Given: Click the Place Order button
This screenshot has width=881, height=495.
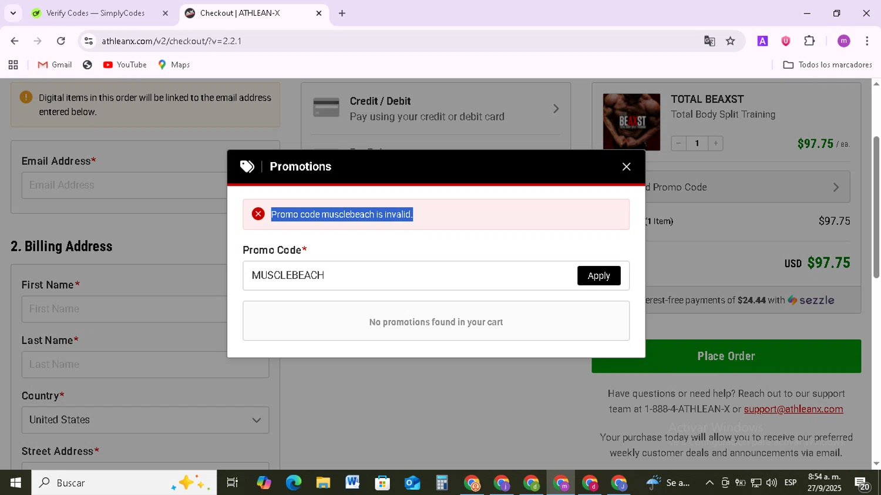Looking at the screenshot, I should (x=726, y=356).
